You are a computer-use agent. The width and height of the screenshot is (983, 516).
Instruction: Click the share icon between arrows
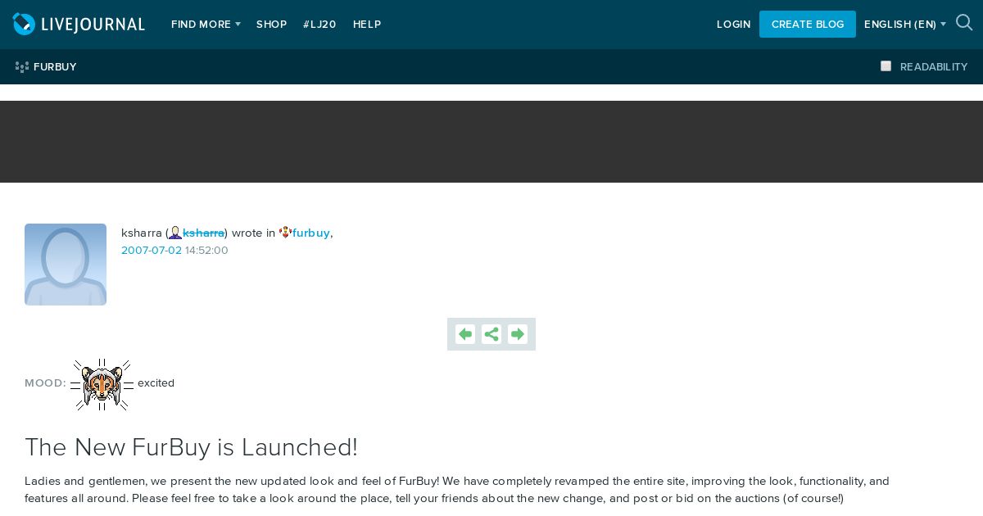coord(491,334)
